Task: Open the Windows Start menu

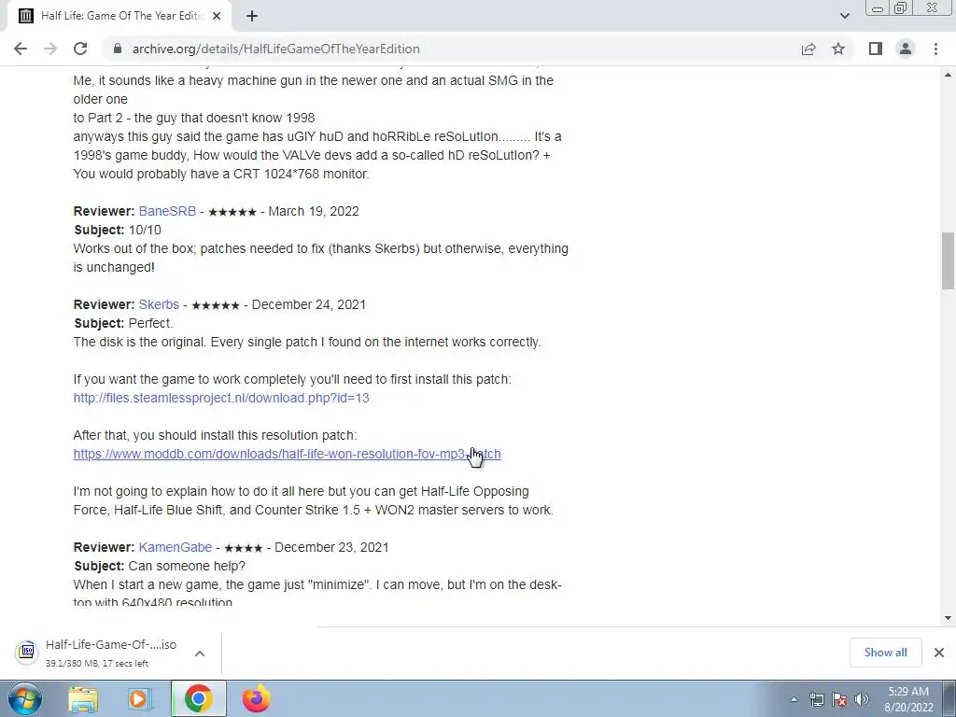Action: (x=25, y=698)
